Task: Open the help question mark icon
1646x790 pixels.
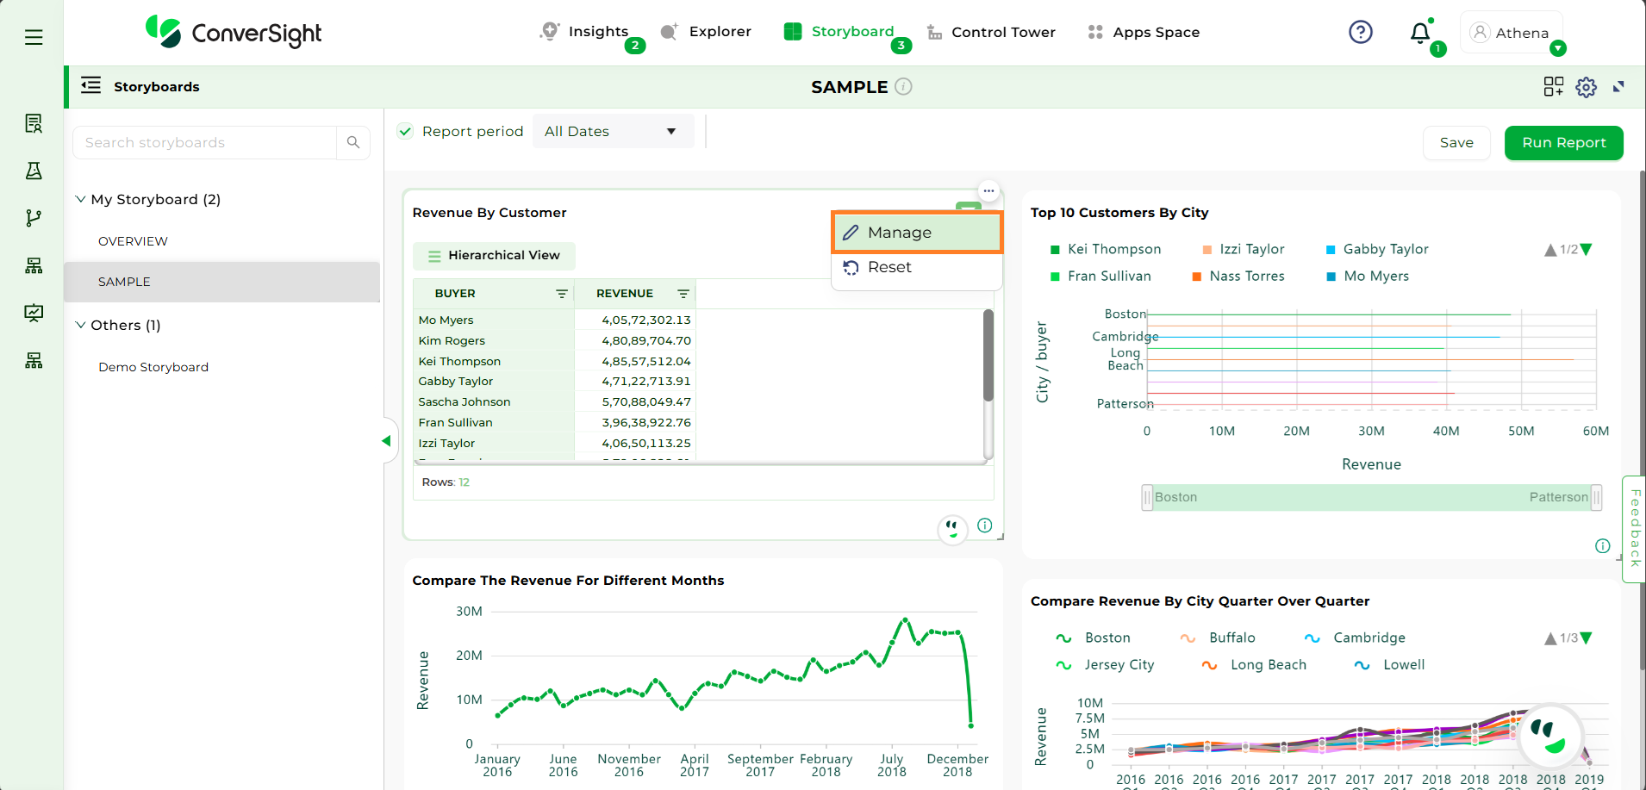Action: 1360,33
